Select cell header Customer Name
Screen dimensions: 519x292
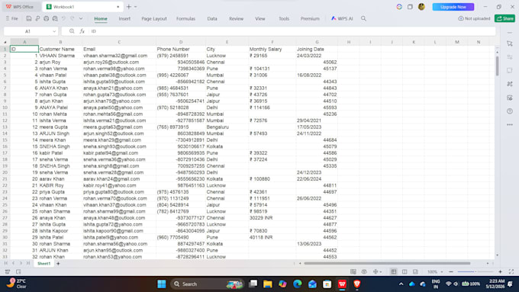point(60,49)
